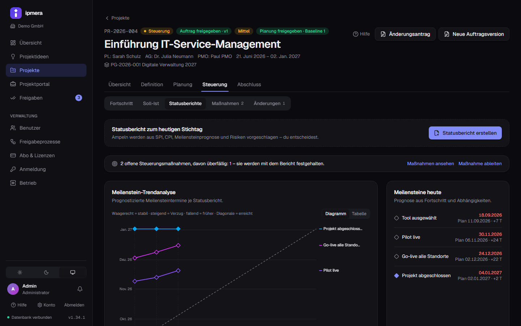Switch to Fortschritt subtab
This screenshot has height=326, width=521.
(121, 104)
